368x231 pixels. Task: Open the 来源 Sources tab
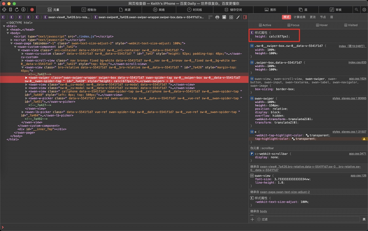(125, 10)
